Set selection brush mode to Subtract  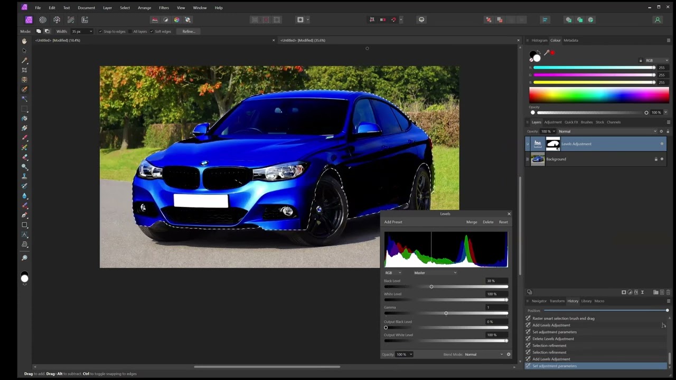[46, 31]
